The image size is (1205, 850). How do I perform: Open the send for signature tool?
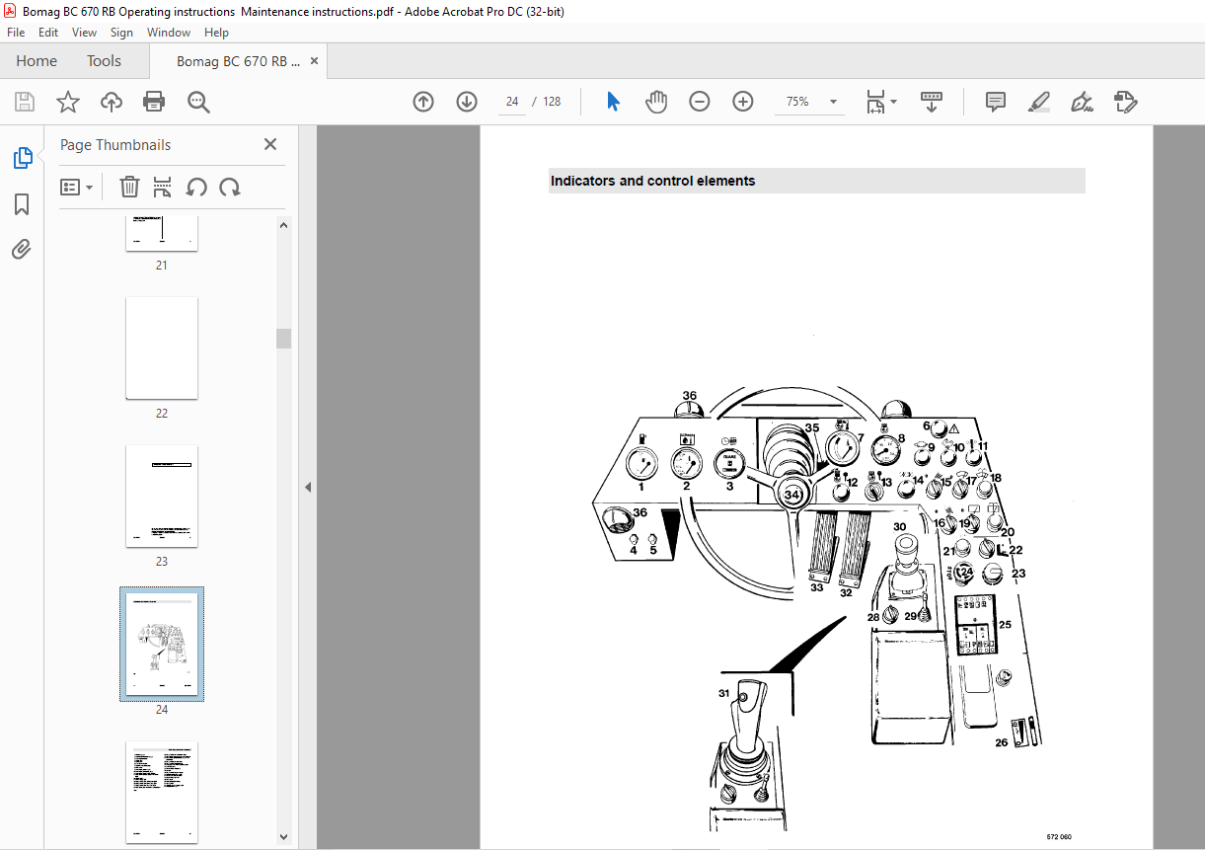1126,102
